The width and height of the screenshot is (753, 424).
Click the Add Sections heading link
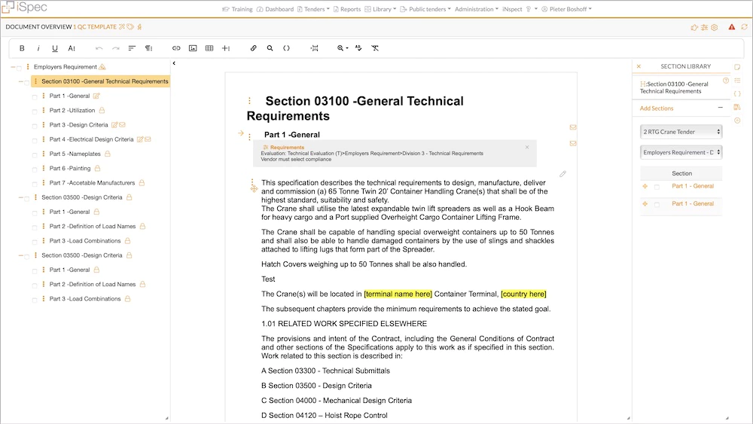click(657, 108)
